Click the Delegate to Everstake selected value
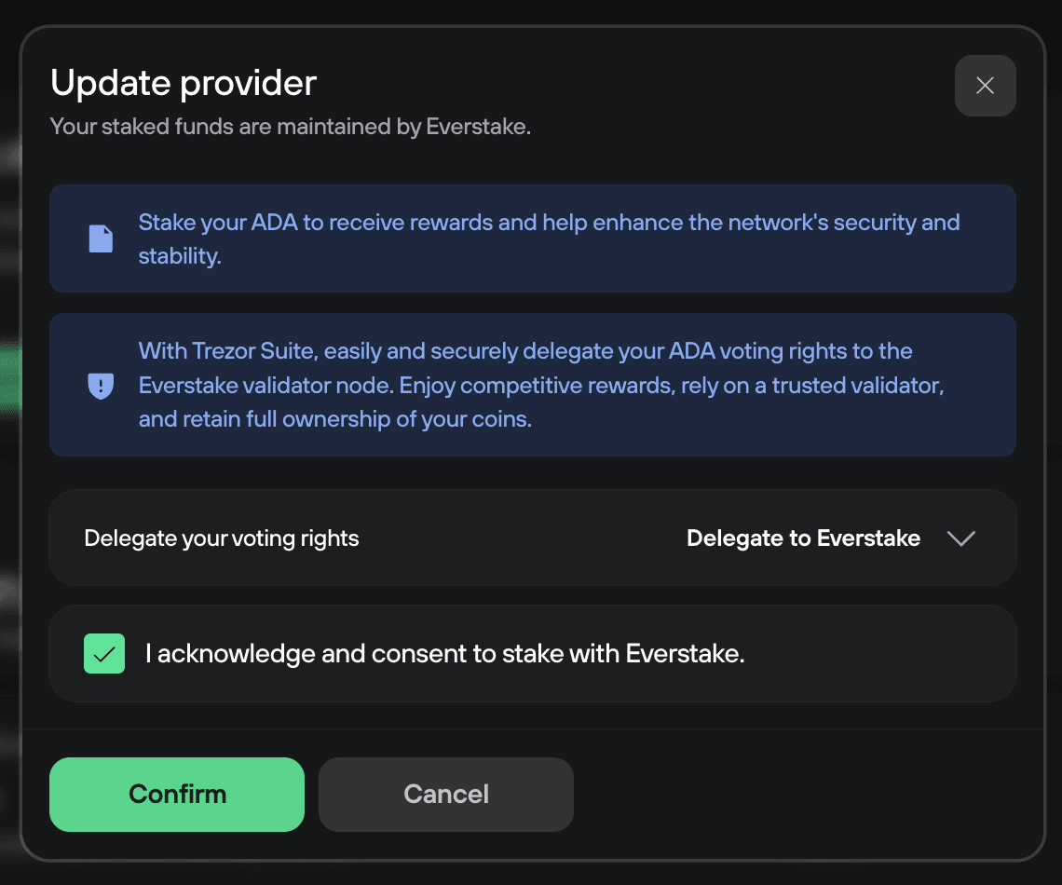The image size is (1062, 885). 803,538
